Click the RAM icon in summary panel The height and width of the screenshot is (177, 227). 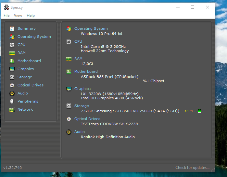(x=69, y=59)
